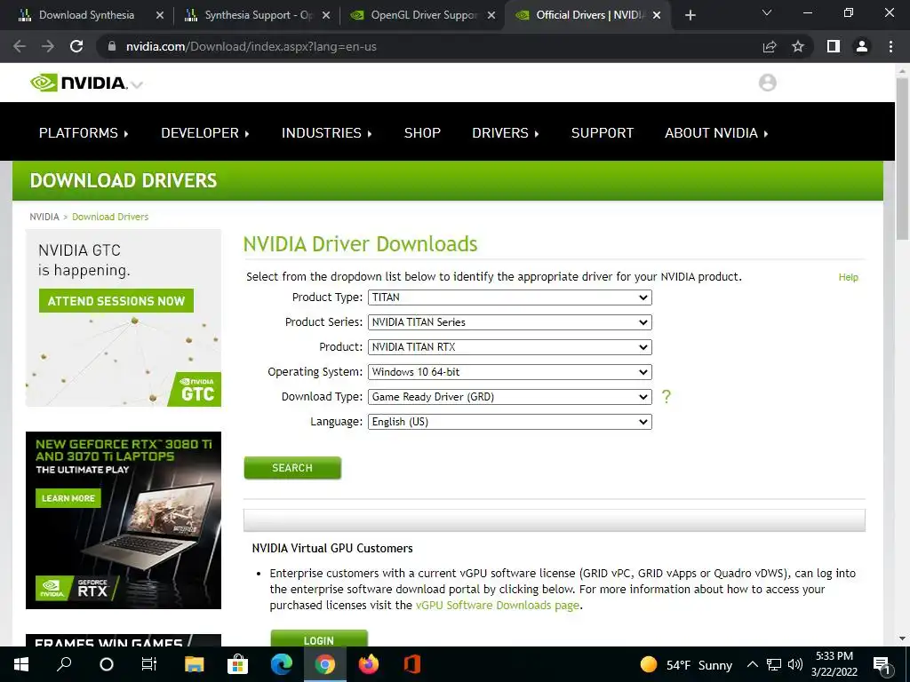Click the browser address bar URL
This screenshot has width=910, height=682.
251,46
